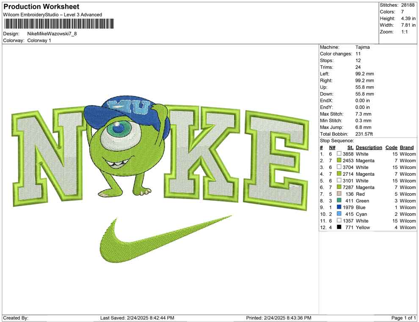419x322 pixels.
Task: Click the 'Brand' column header
Action: pyautogui.click(x=407, y=147)
